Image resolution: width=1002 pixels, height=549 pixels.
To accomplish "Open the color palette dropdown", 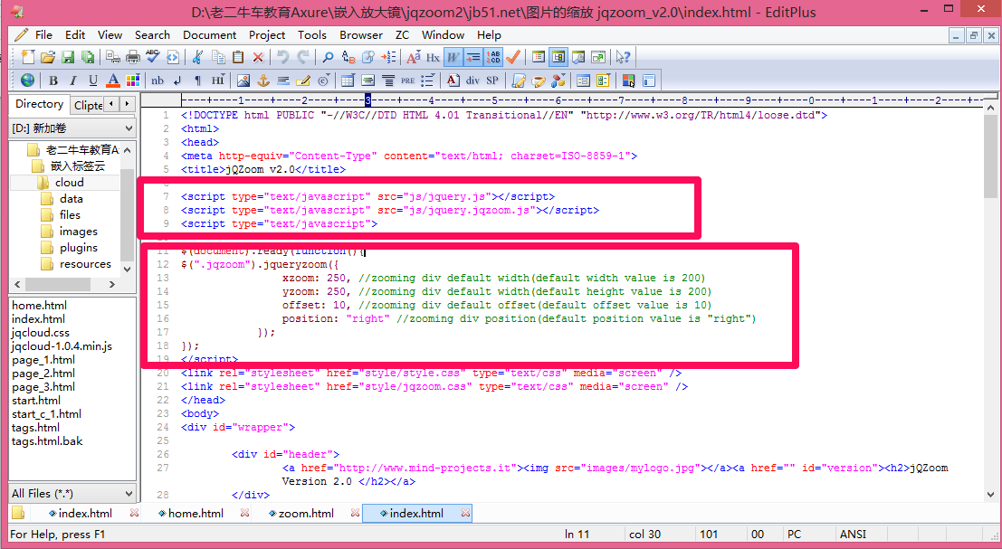I will [x=133, y=80].
